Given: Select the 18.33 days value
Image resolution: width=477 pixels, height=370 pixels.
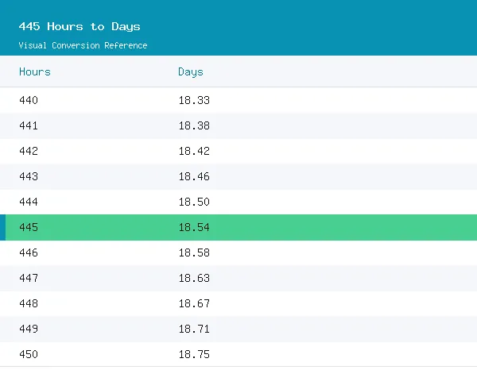Looking at the screenshot, I should pyautogui.click(x=194, y=100).
